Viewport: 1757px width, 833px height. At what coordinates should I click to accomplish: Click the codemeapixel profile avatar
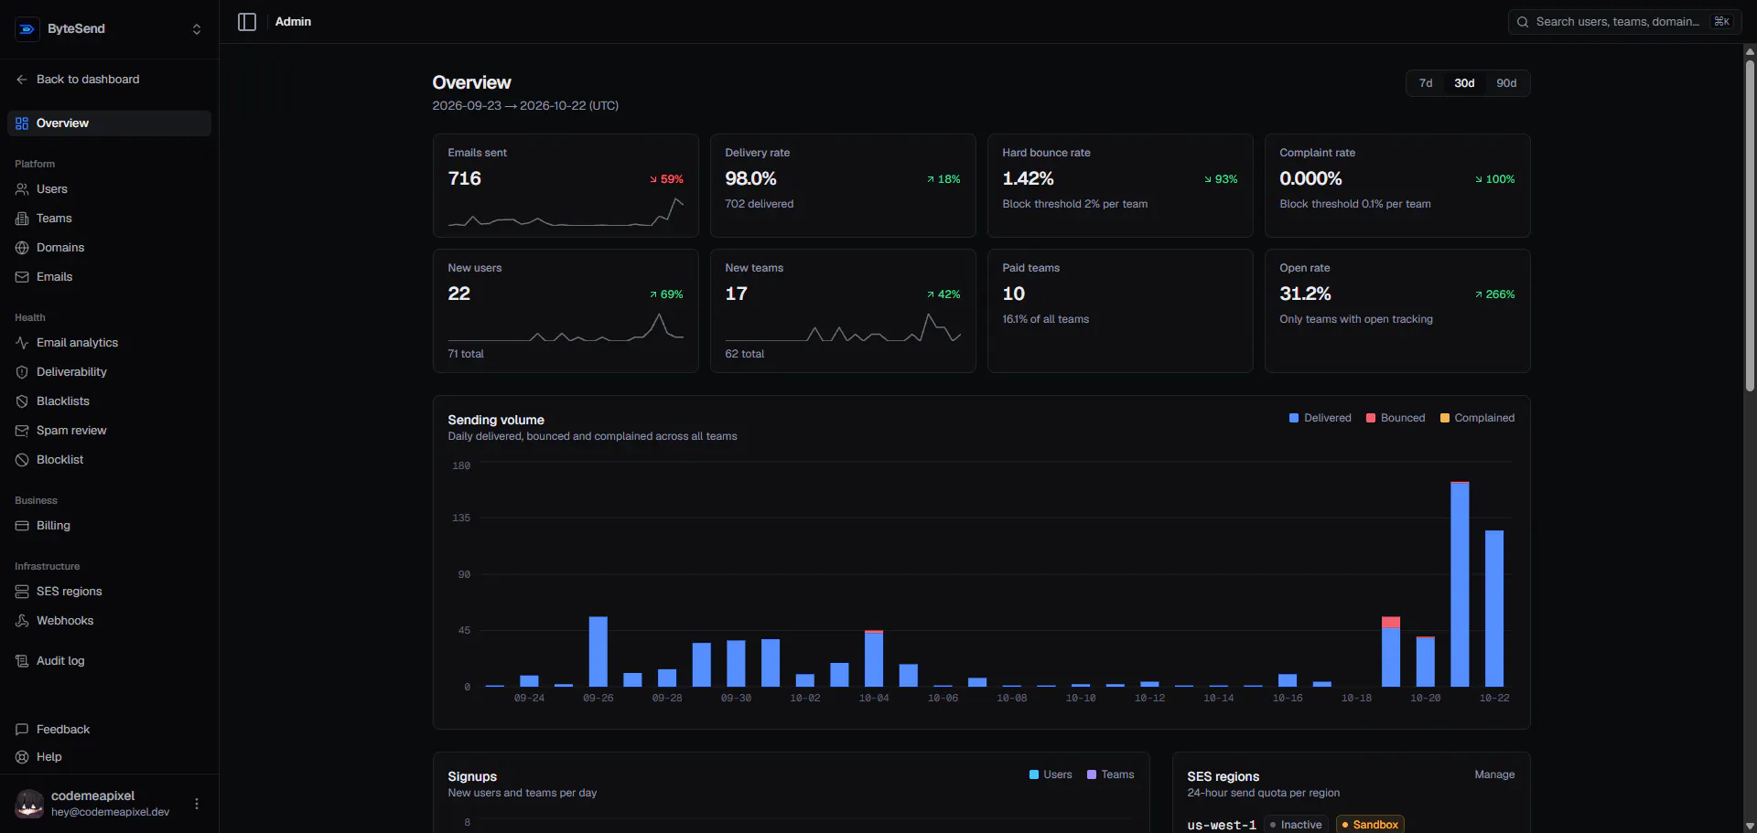click(x=29, y=804)
